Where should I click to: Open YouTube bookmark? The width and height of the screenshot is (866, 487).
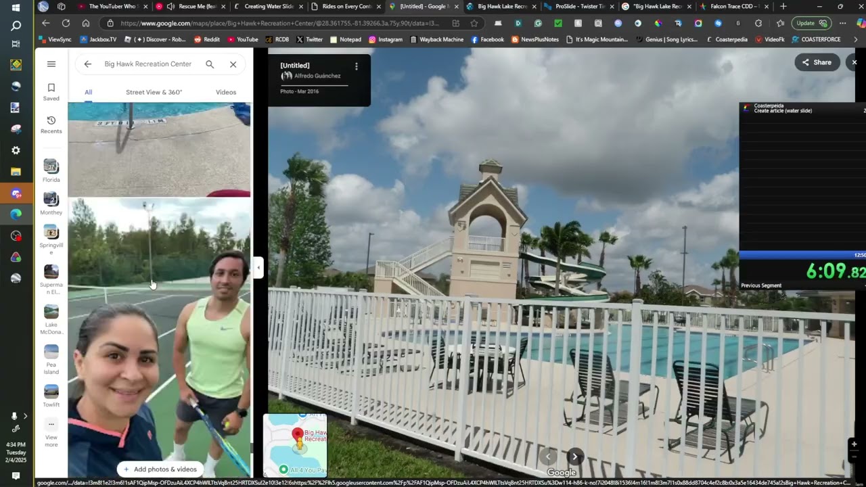click(x=243, y=40)
